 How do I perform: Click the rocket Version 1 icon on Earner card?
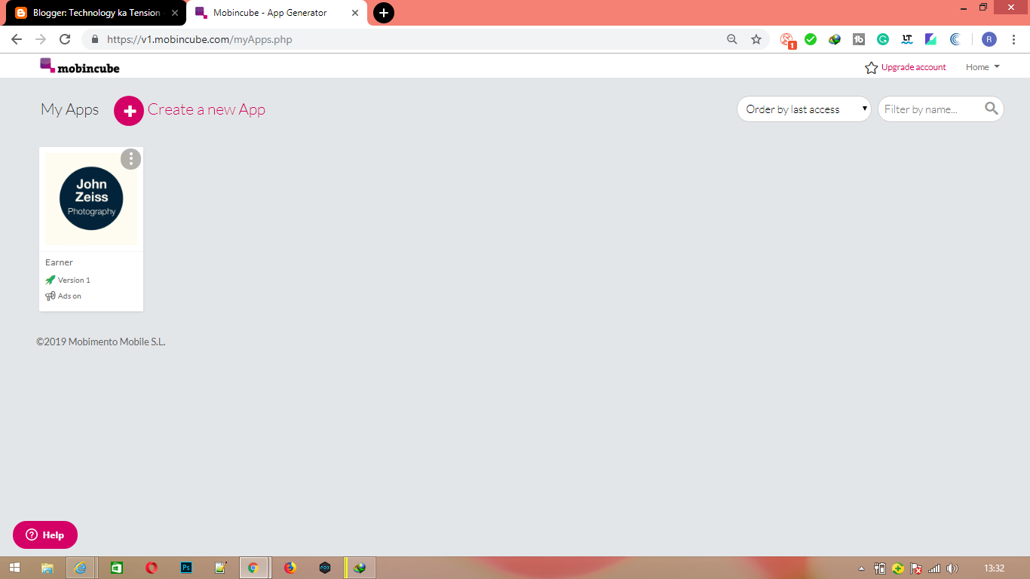point(51,280)
